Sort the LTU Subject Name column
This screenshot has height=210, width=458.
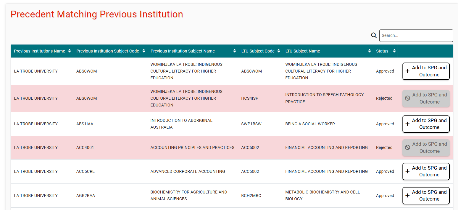point(370,51)
